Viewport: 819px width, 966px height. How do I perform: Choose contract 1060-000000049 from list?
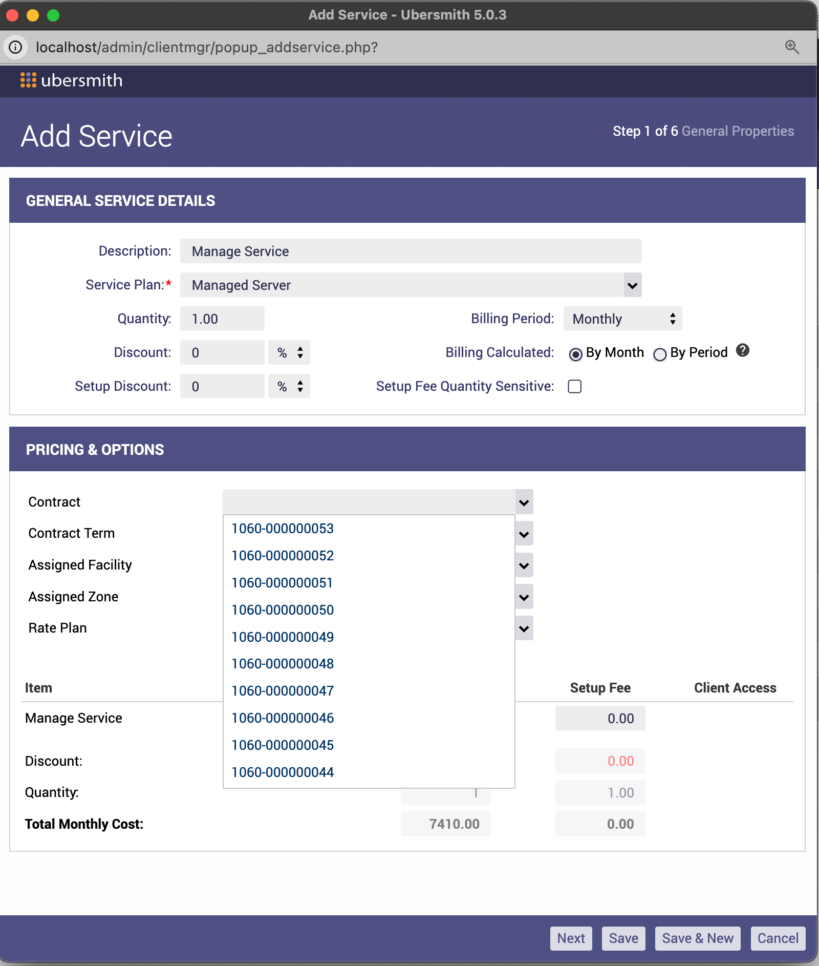pos(283,637)
